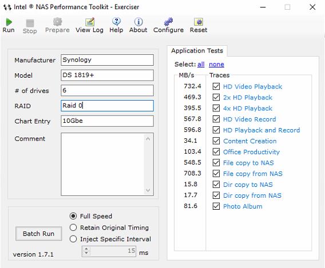Click the 'all' select link
This screenshot has width=325, height=268.
click(201, 65)
